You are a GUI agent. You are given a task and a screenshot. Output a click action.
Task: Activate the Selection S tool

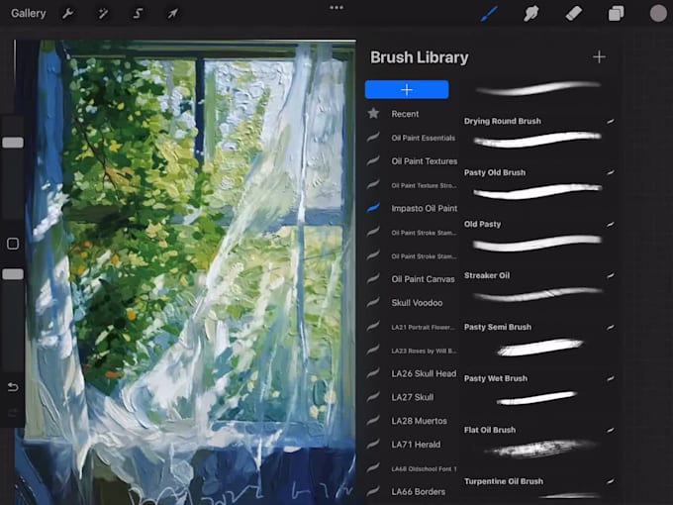pyautogui.click(x=138, y=13)
